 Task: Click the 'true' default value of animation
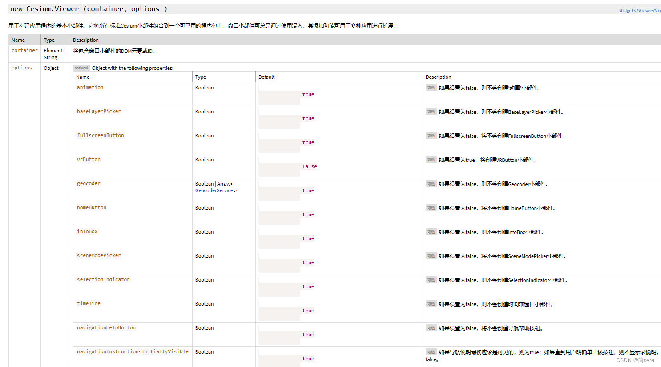(x=308, y=94)
